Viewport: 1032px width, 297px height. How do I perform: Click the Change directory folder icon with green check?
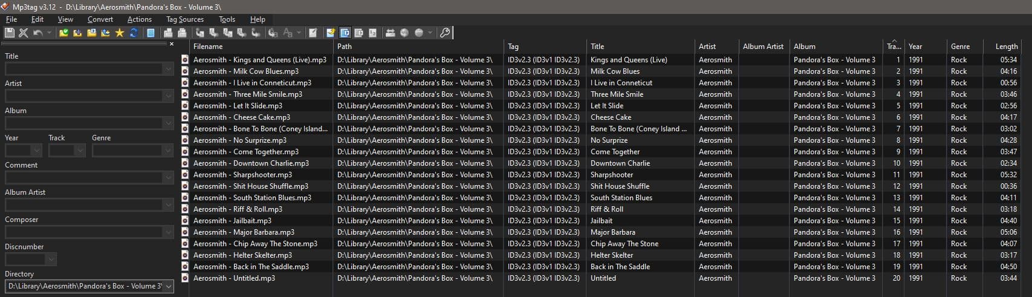click(x=63, y=33)
